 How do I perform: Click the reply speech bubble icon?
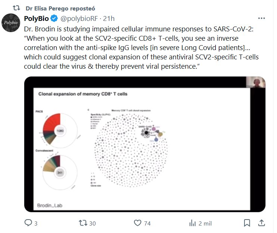click(28, 223)
